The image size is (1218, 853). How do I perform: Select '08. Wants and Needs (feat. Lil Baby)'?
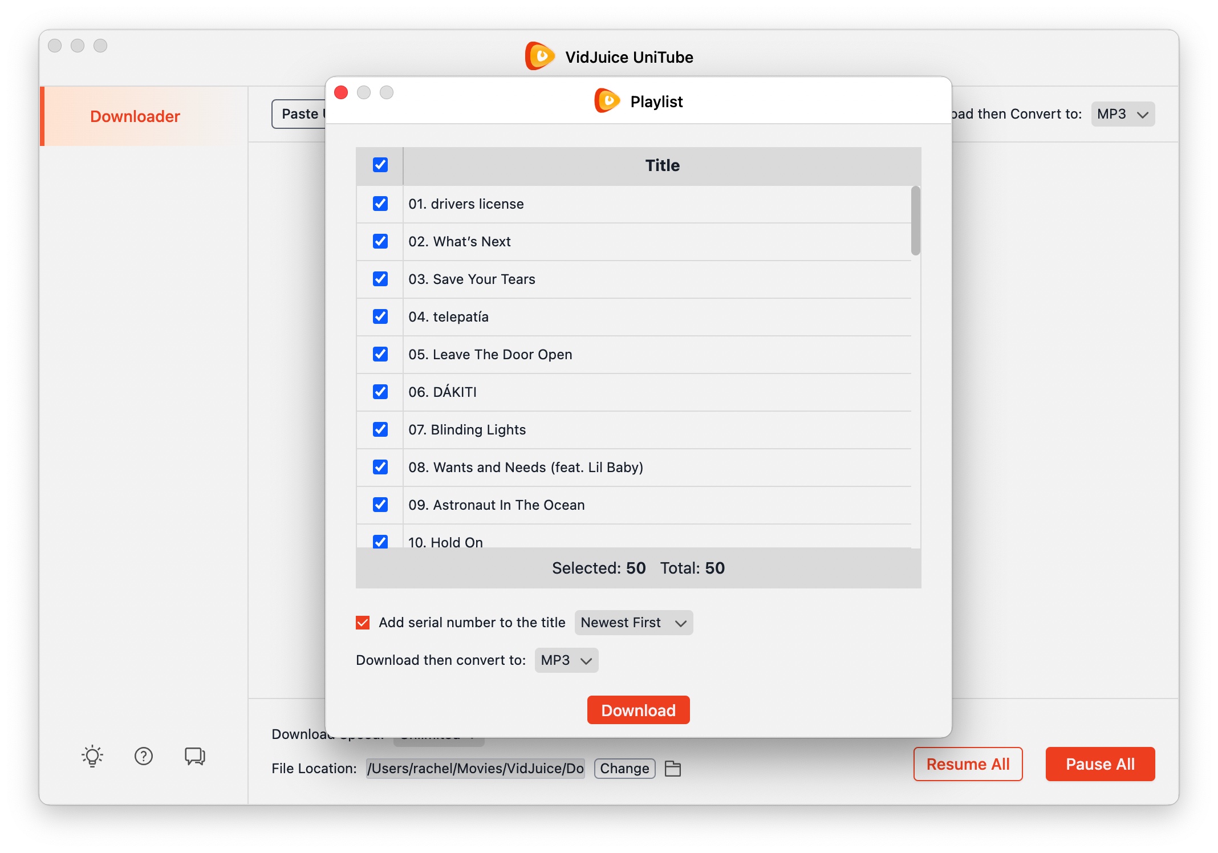(526, 468)
